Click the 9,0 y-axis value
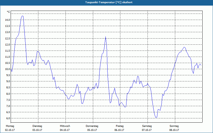 (x=8, y=81)
